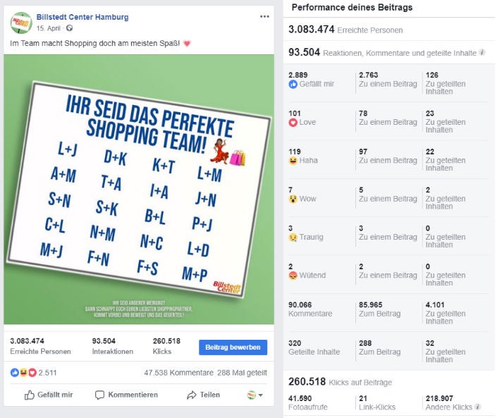Click the globe public visibility icon
502x418 pixels.
(x=69, y=28)
